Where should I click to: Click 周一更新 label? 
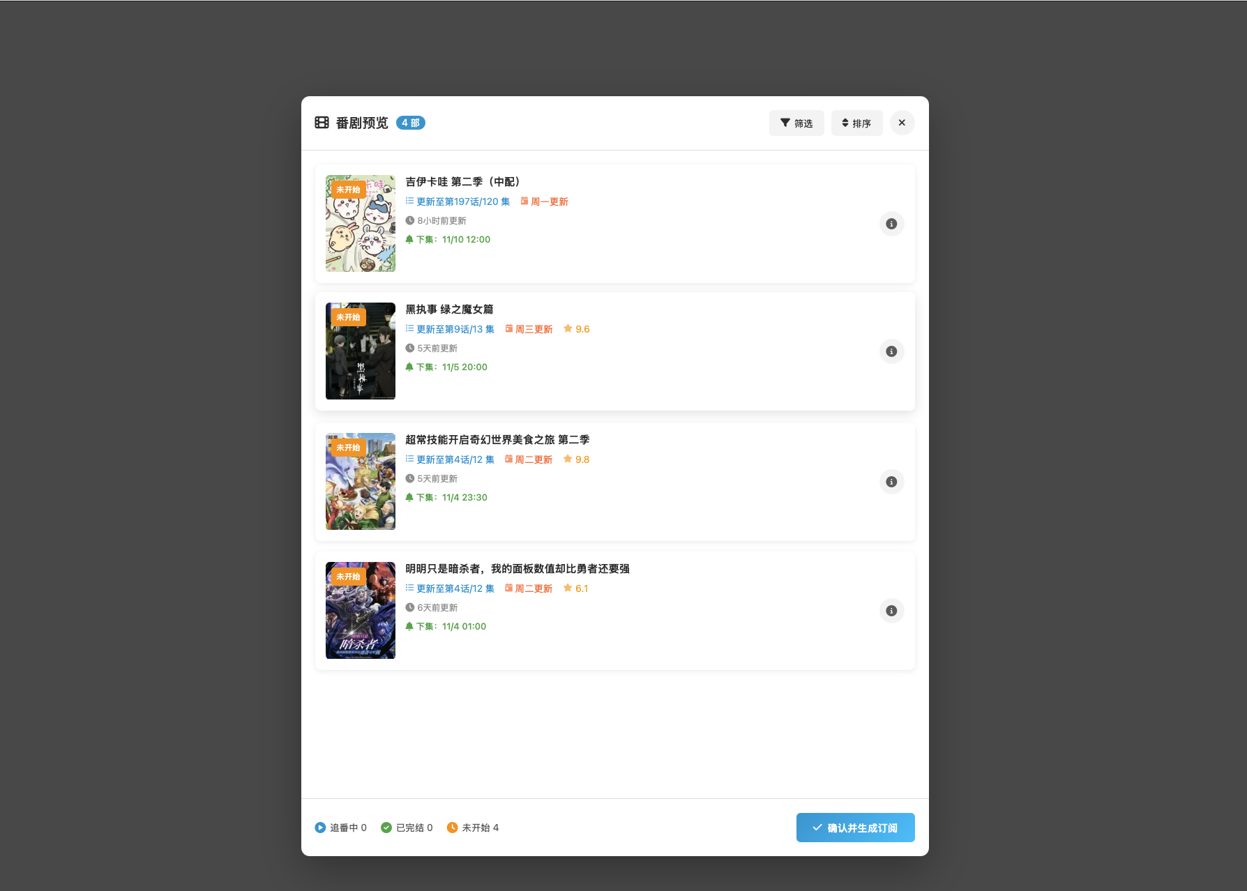pos(544,201)
